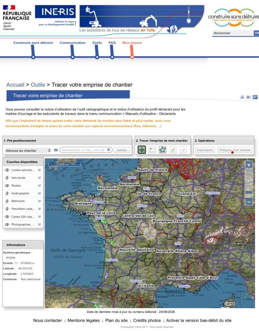The height and width of the screenshot is (331, 259).
Task: Click the selection rectangle tool
Action: 152,150
